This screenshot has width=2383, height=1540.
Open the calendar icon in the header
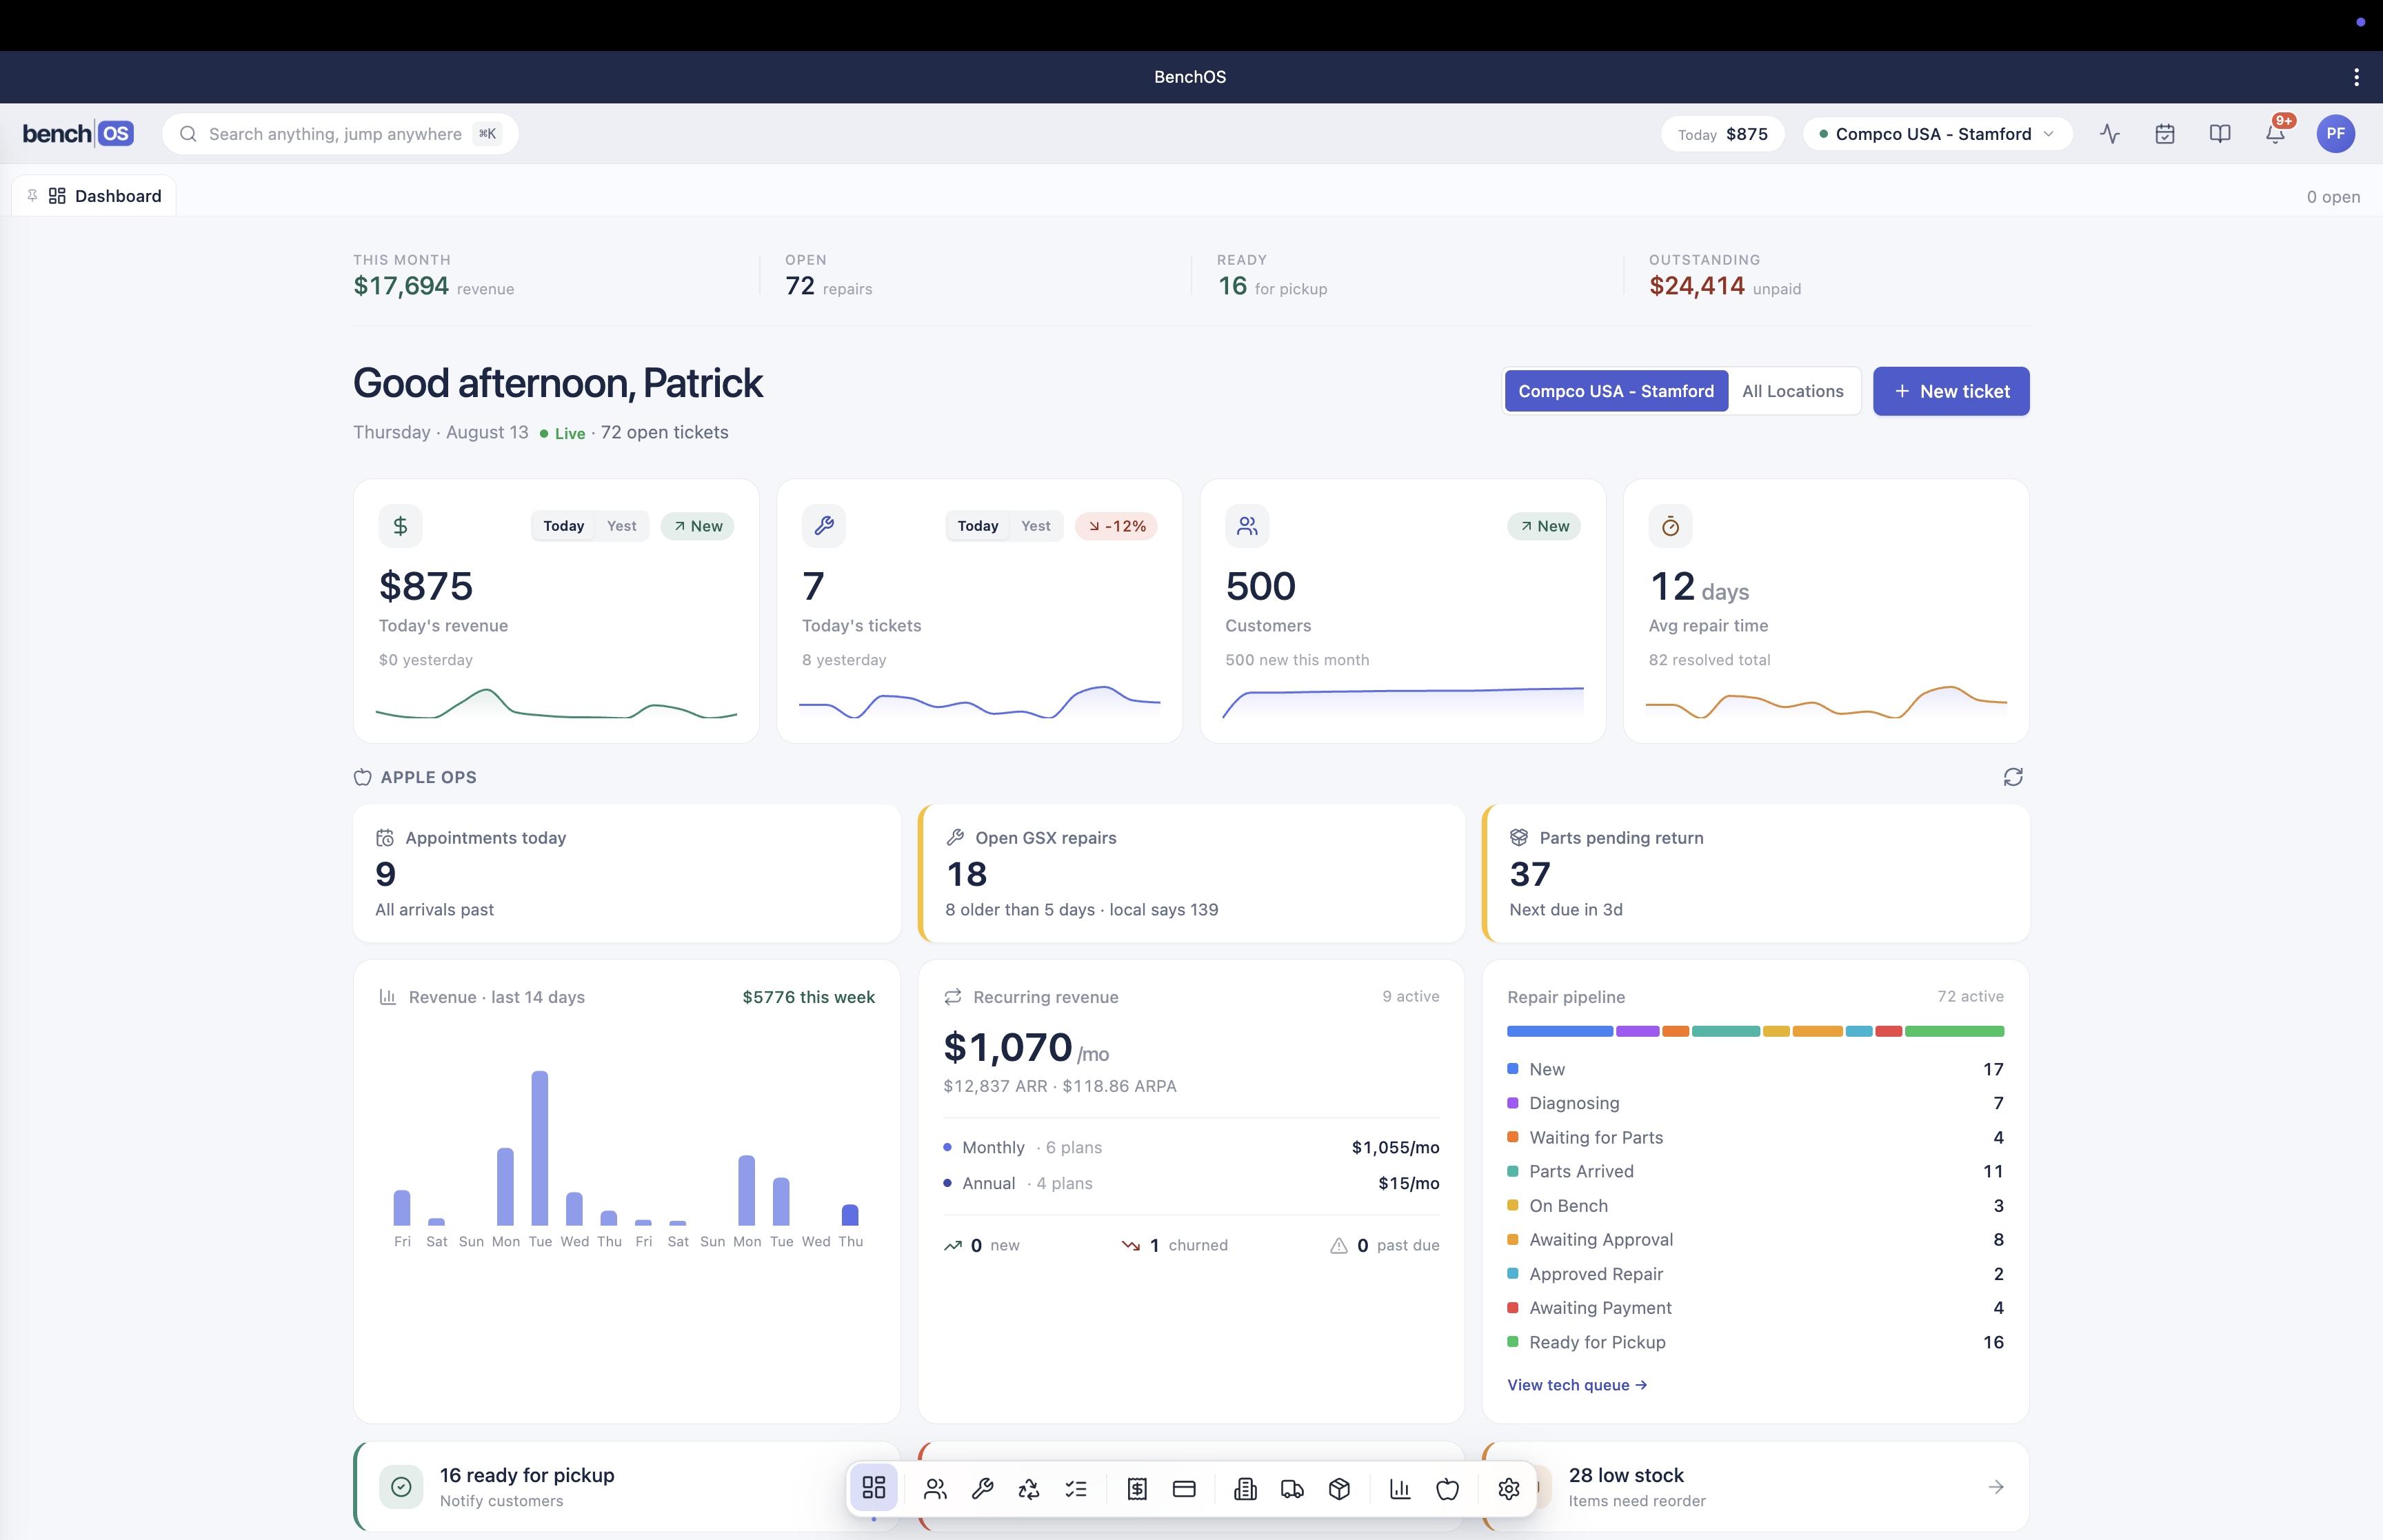click(x=2165, y=134)
